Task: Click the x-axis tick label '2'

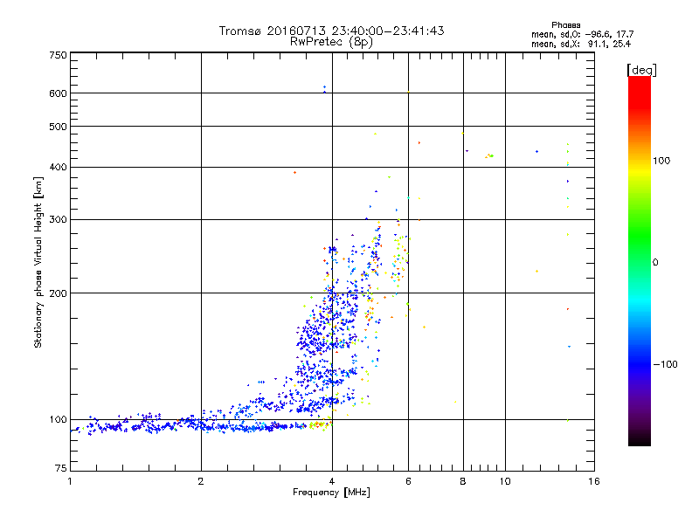Action: 201,481
